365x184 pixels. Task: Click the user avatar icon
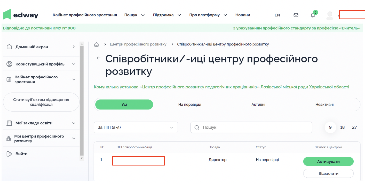330,15
